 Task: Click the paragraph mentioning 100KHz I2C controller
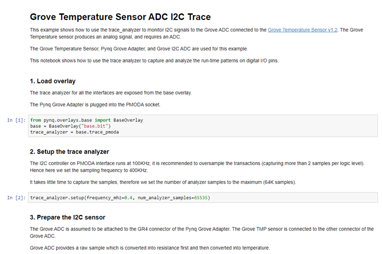(x=197, y=166)
